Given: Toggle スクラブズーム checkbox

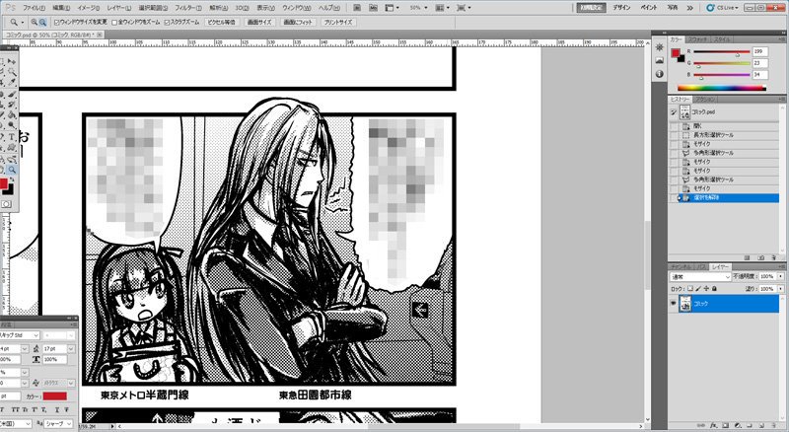Looking at the screenshot, I should click(167, 22).
